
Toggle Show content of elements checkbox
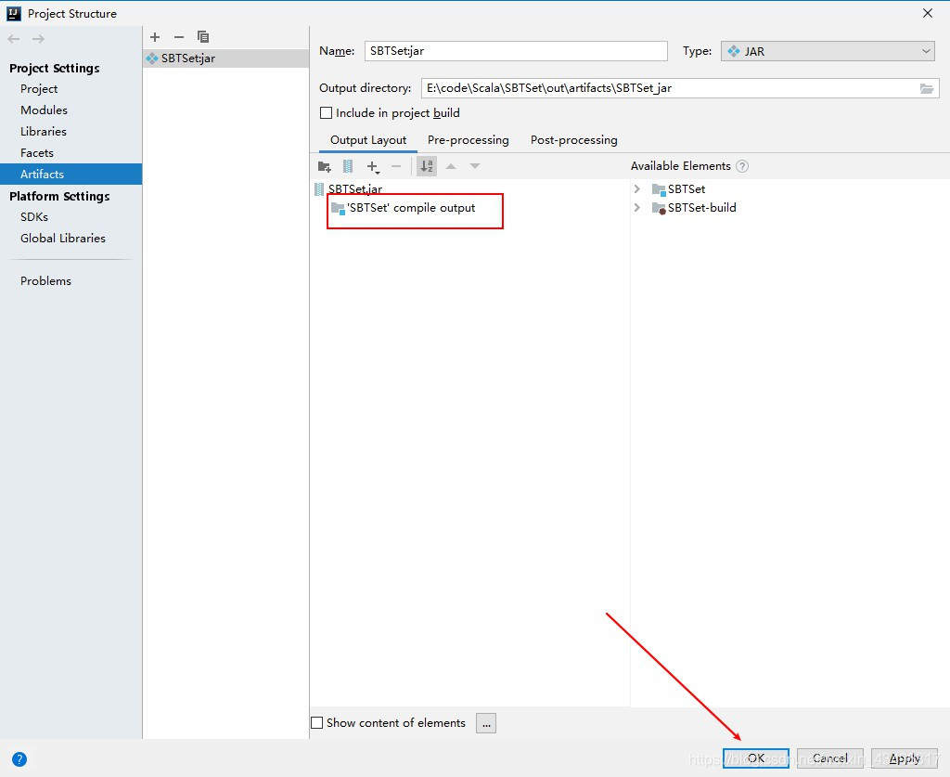click(x=317, y=722)
